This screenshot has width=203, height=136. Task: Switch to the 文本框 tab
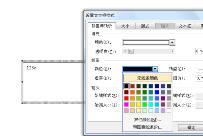coord(185,26)
